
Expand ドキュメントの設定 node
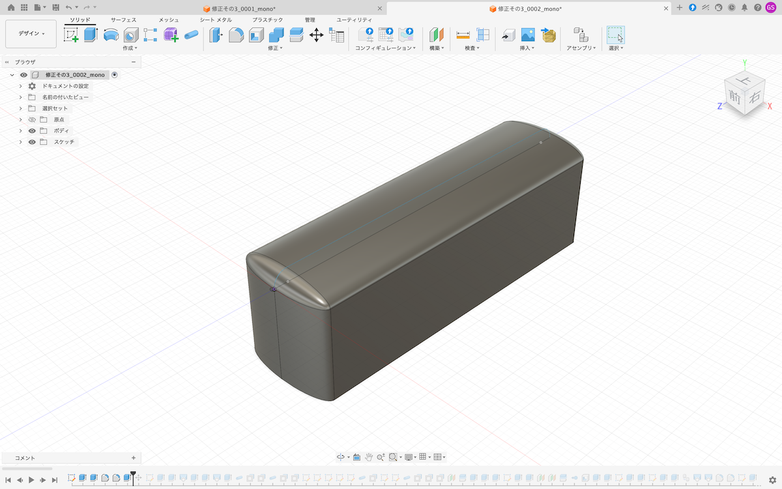pyautogui.click(x=20, y=86)
